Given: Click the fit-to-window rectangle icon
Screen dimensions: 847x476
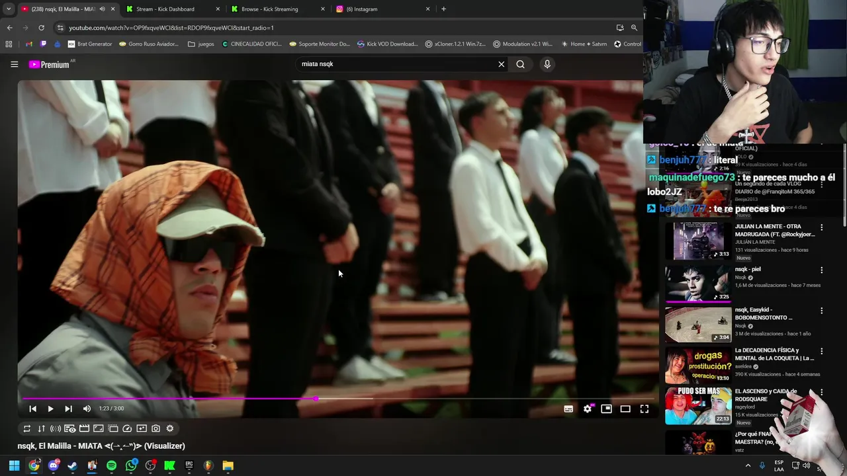Looking at the screenshot, I should [99, 428].
